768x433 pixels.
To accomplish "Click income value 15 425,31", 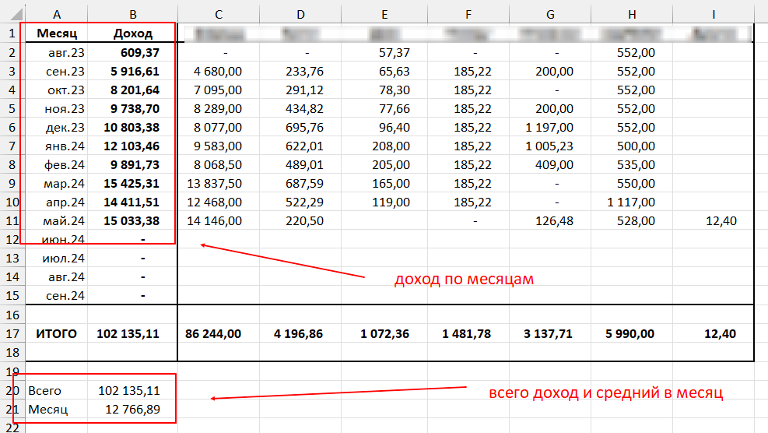I will click(x=132, y=183).
